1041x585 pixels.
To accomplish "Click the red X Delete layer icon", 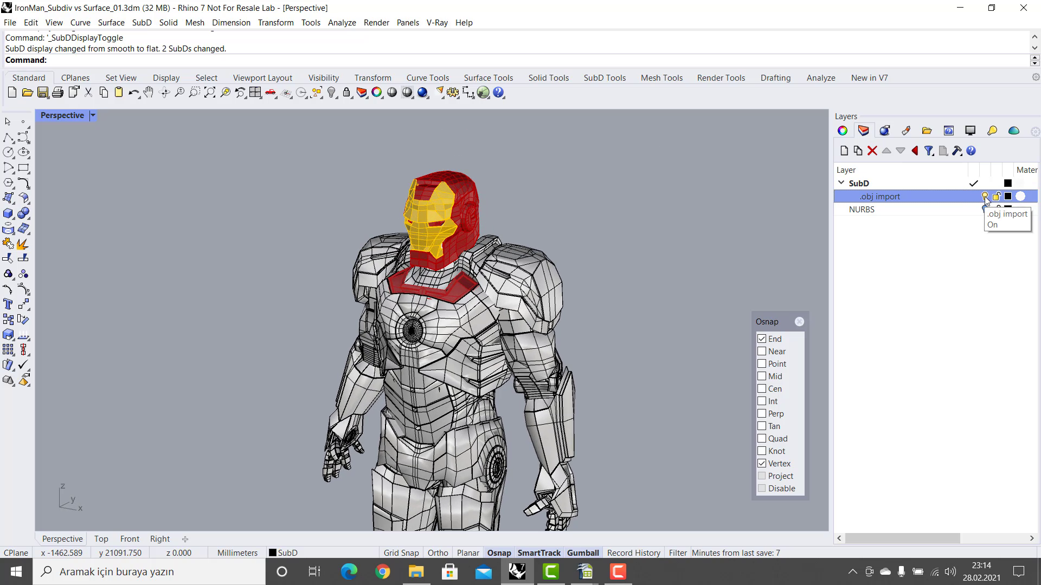I will click(872, 151).
